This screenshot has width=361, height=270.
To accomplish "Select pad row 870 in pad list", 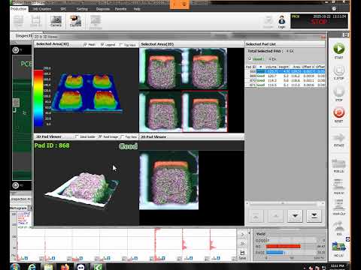I will point(285,80).
